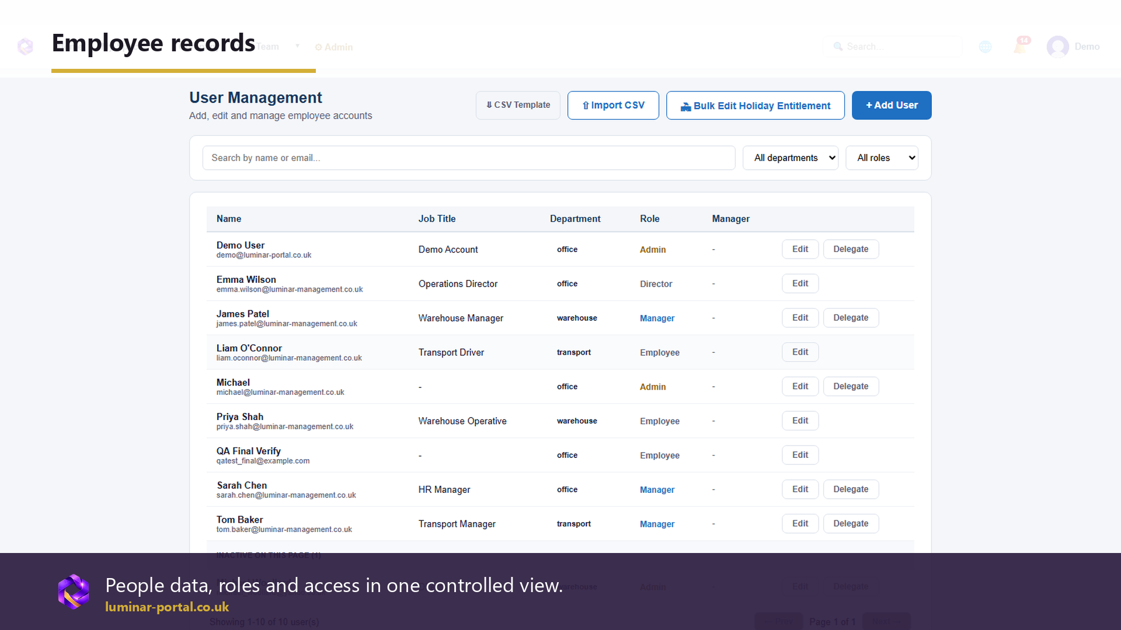Edit Michael's record
1121x630 pixels.
pyautogui.click(x=800, y=386)
